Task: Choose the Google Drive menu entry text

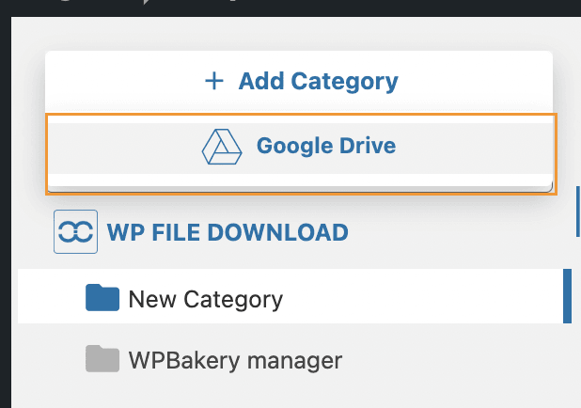Action: point(325,147)
